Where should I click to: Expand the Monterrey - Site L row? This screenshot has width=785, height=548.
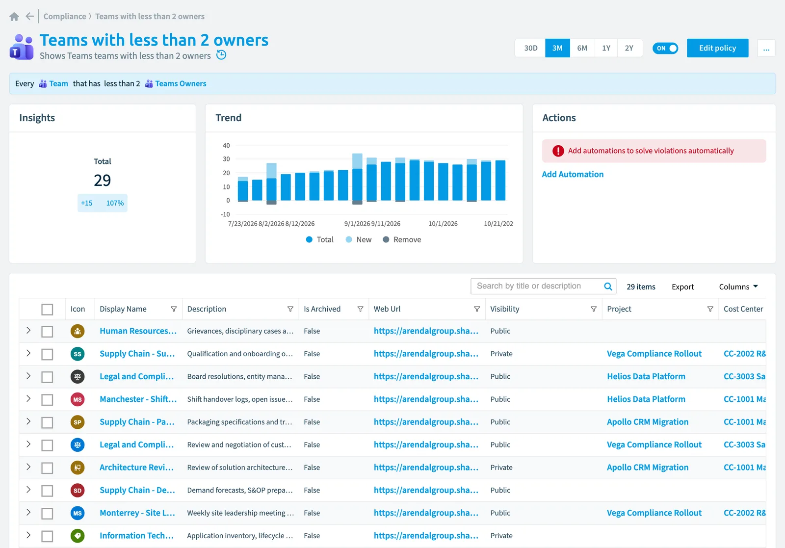click(28, 513)
